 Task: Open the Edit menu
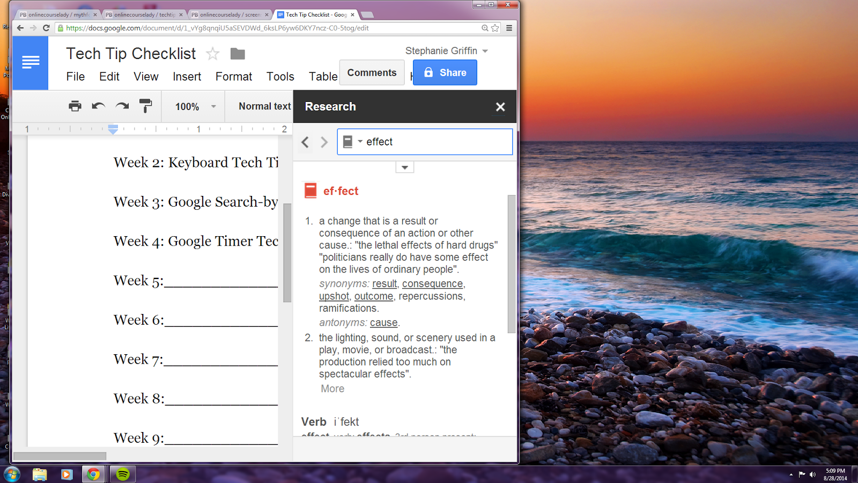[x=109, y=77]
